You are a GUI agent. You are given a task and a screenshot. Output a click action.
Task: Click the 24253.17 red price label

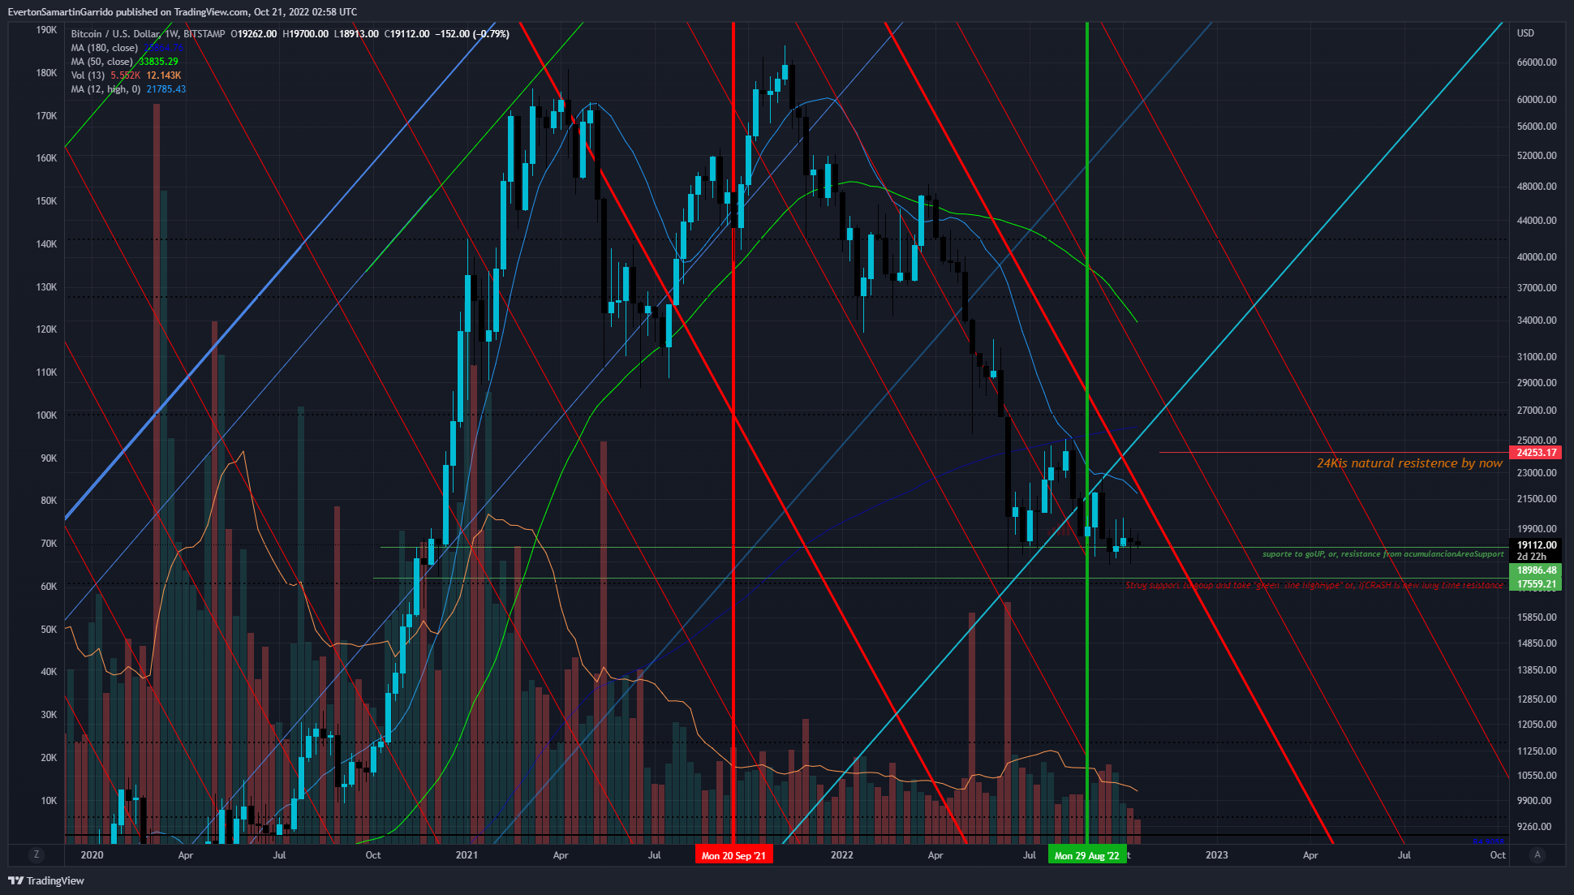click(1536, 453)
